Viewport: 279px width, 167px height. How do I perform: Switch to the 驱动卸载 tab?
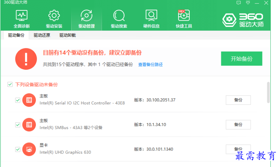coord(67,35)
